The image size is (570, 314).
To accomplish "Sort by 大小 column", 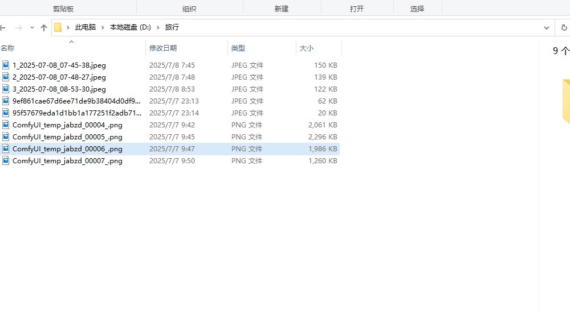I will (x=307, y=48).
